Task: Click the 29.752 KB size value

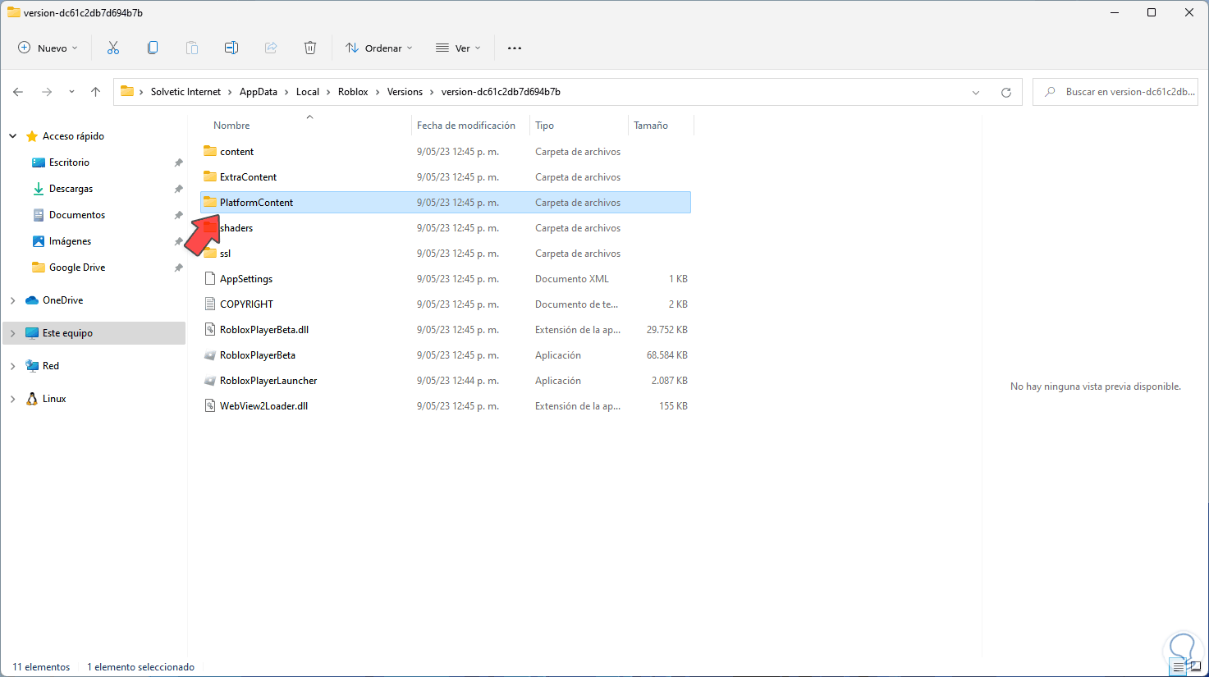Action: (667, 330)
